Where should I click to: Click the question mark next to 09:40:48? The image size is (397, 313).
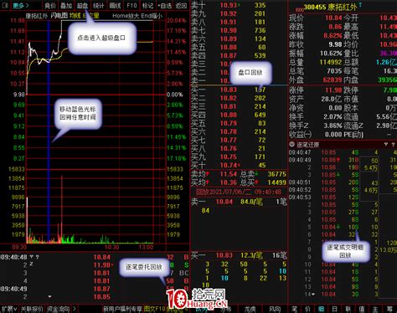(x=37, y=257)
